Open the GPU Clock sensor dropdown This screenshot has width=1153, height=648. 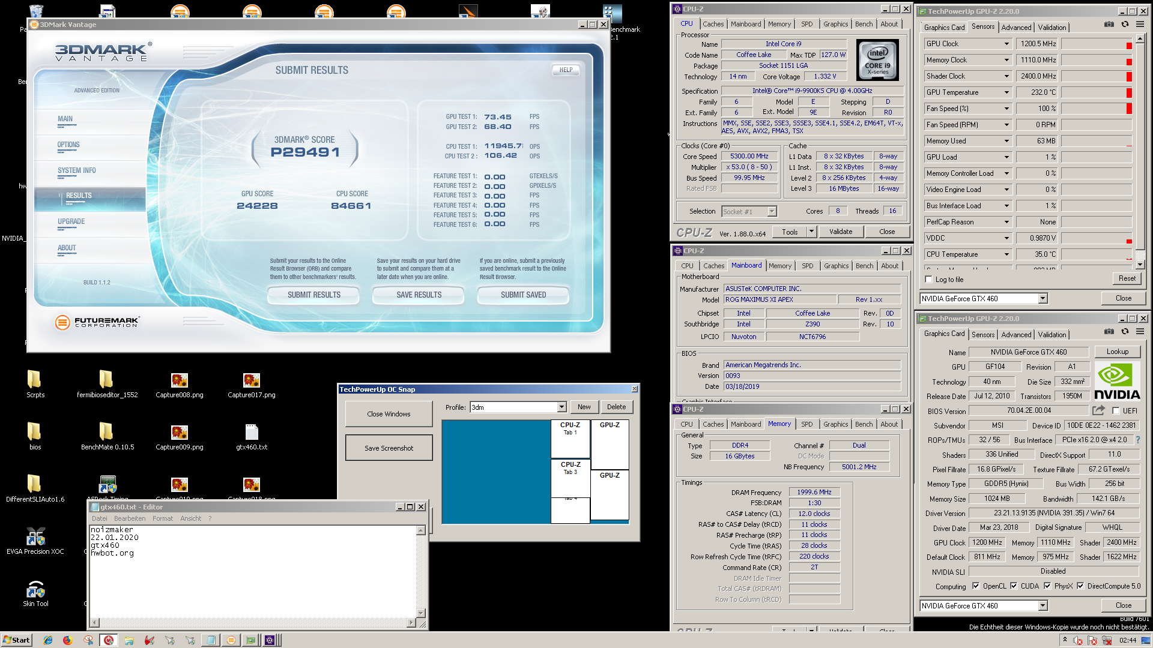click(1006, 44)
